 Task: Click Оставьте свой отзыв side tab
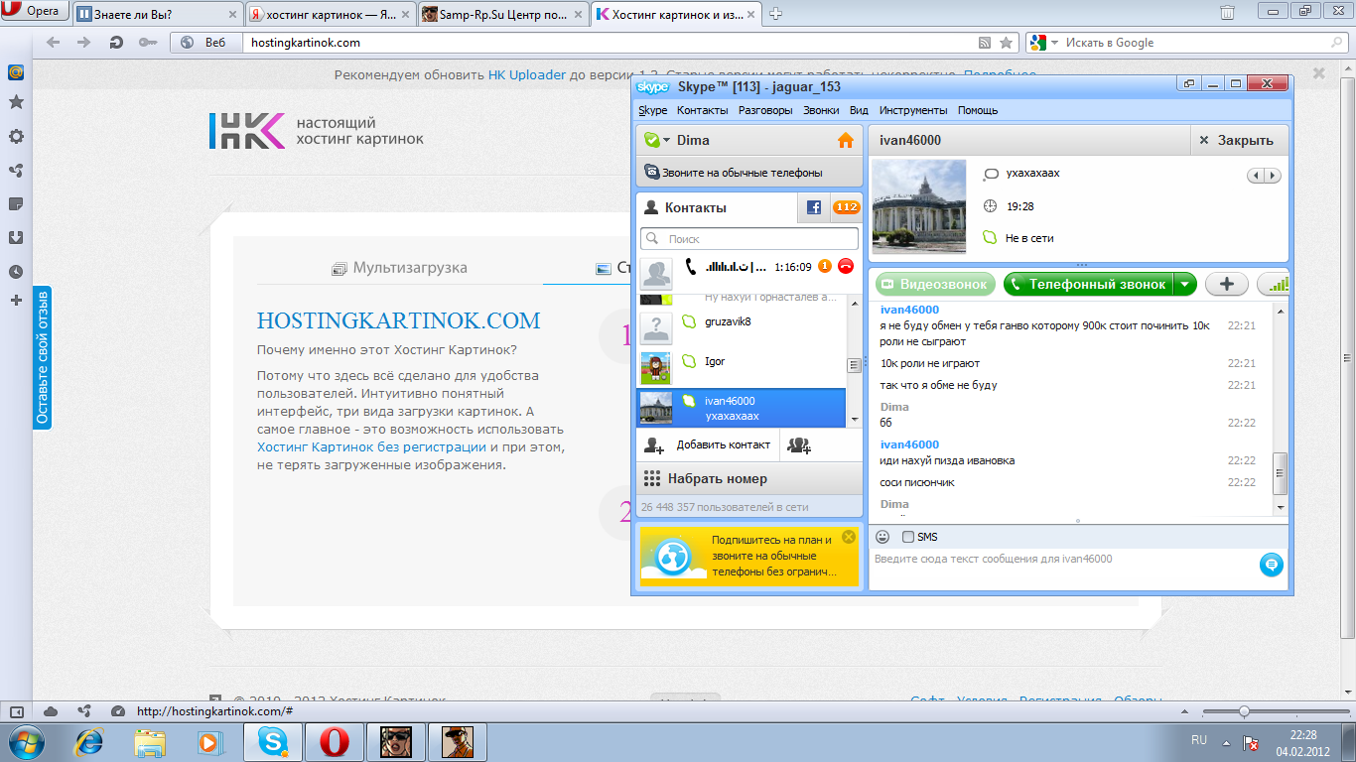pyautogui.click(x=42, y=357)
